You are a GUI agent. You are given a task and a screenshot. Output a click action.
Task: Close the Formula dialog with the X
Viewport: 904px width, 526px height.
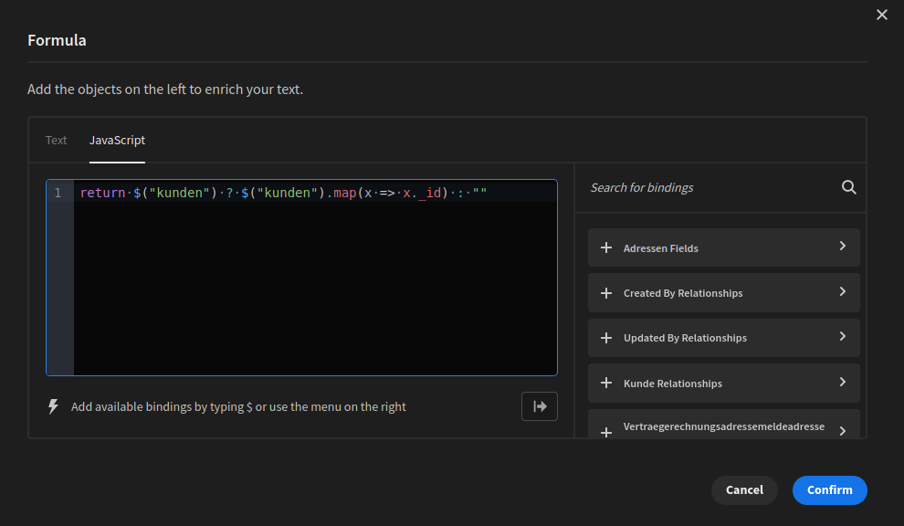click(x=881, y=15)
